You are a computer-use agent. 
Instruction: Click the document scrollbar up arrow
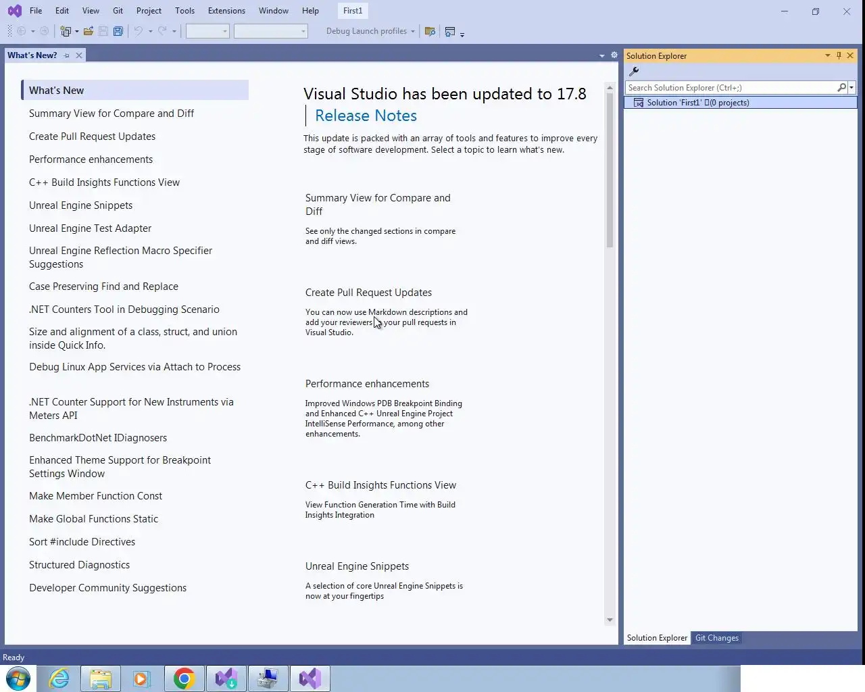610,88
